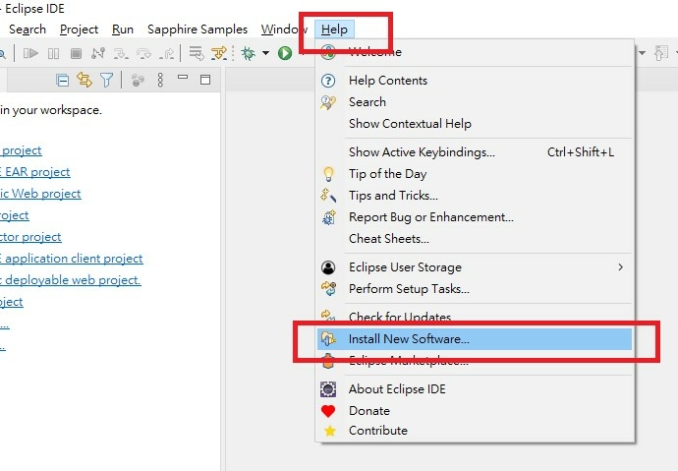Image resolution: width=678 pixels, height=471 pixels.
Task: Open the Window menu
Action: point(284,29)
